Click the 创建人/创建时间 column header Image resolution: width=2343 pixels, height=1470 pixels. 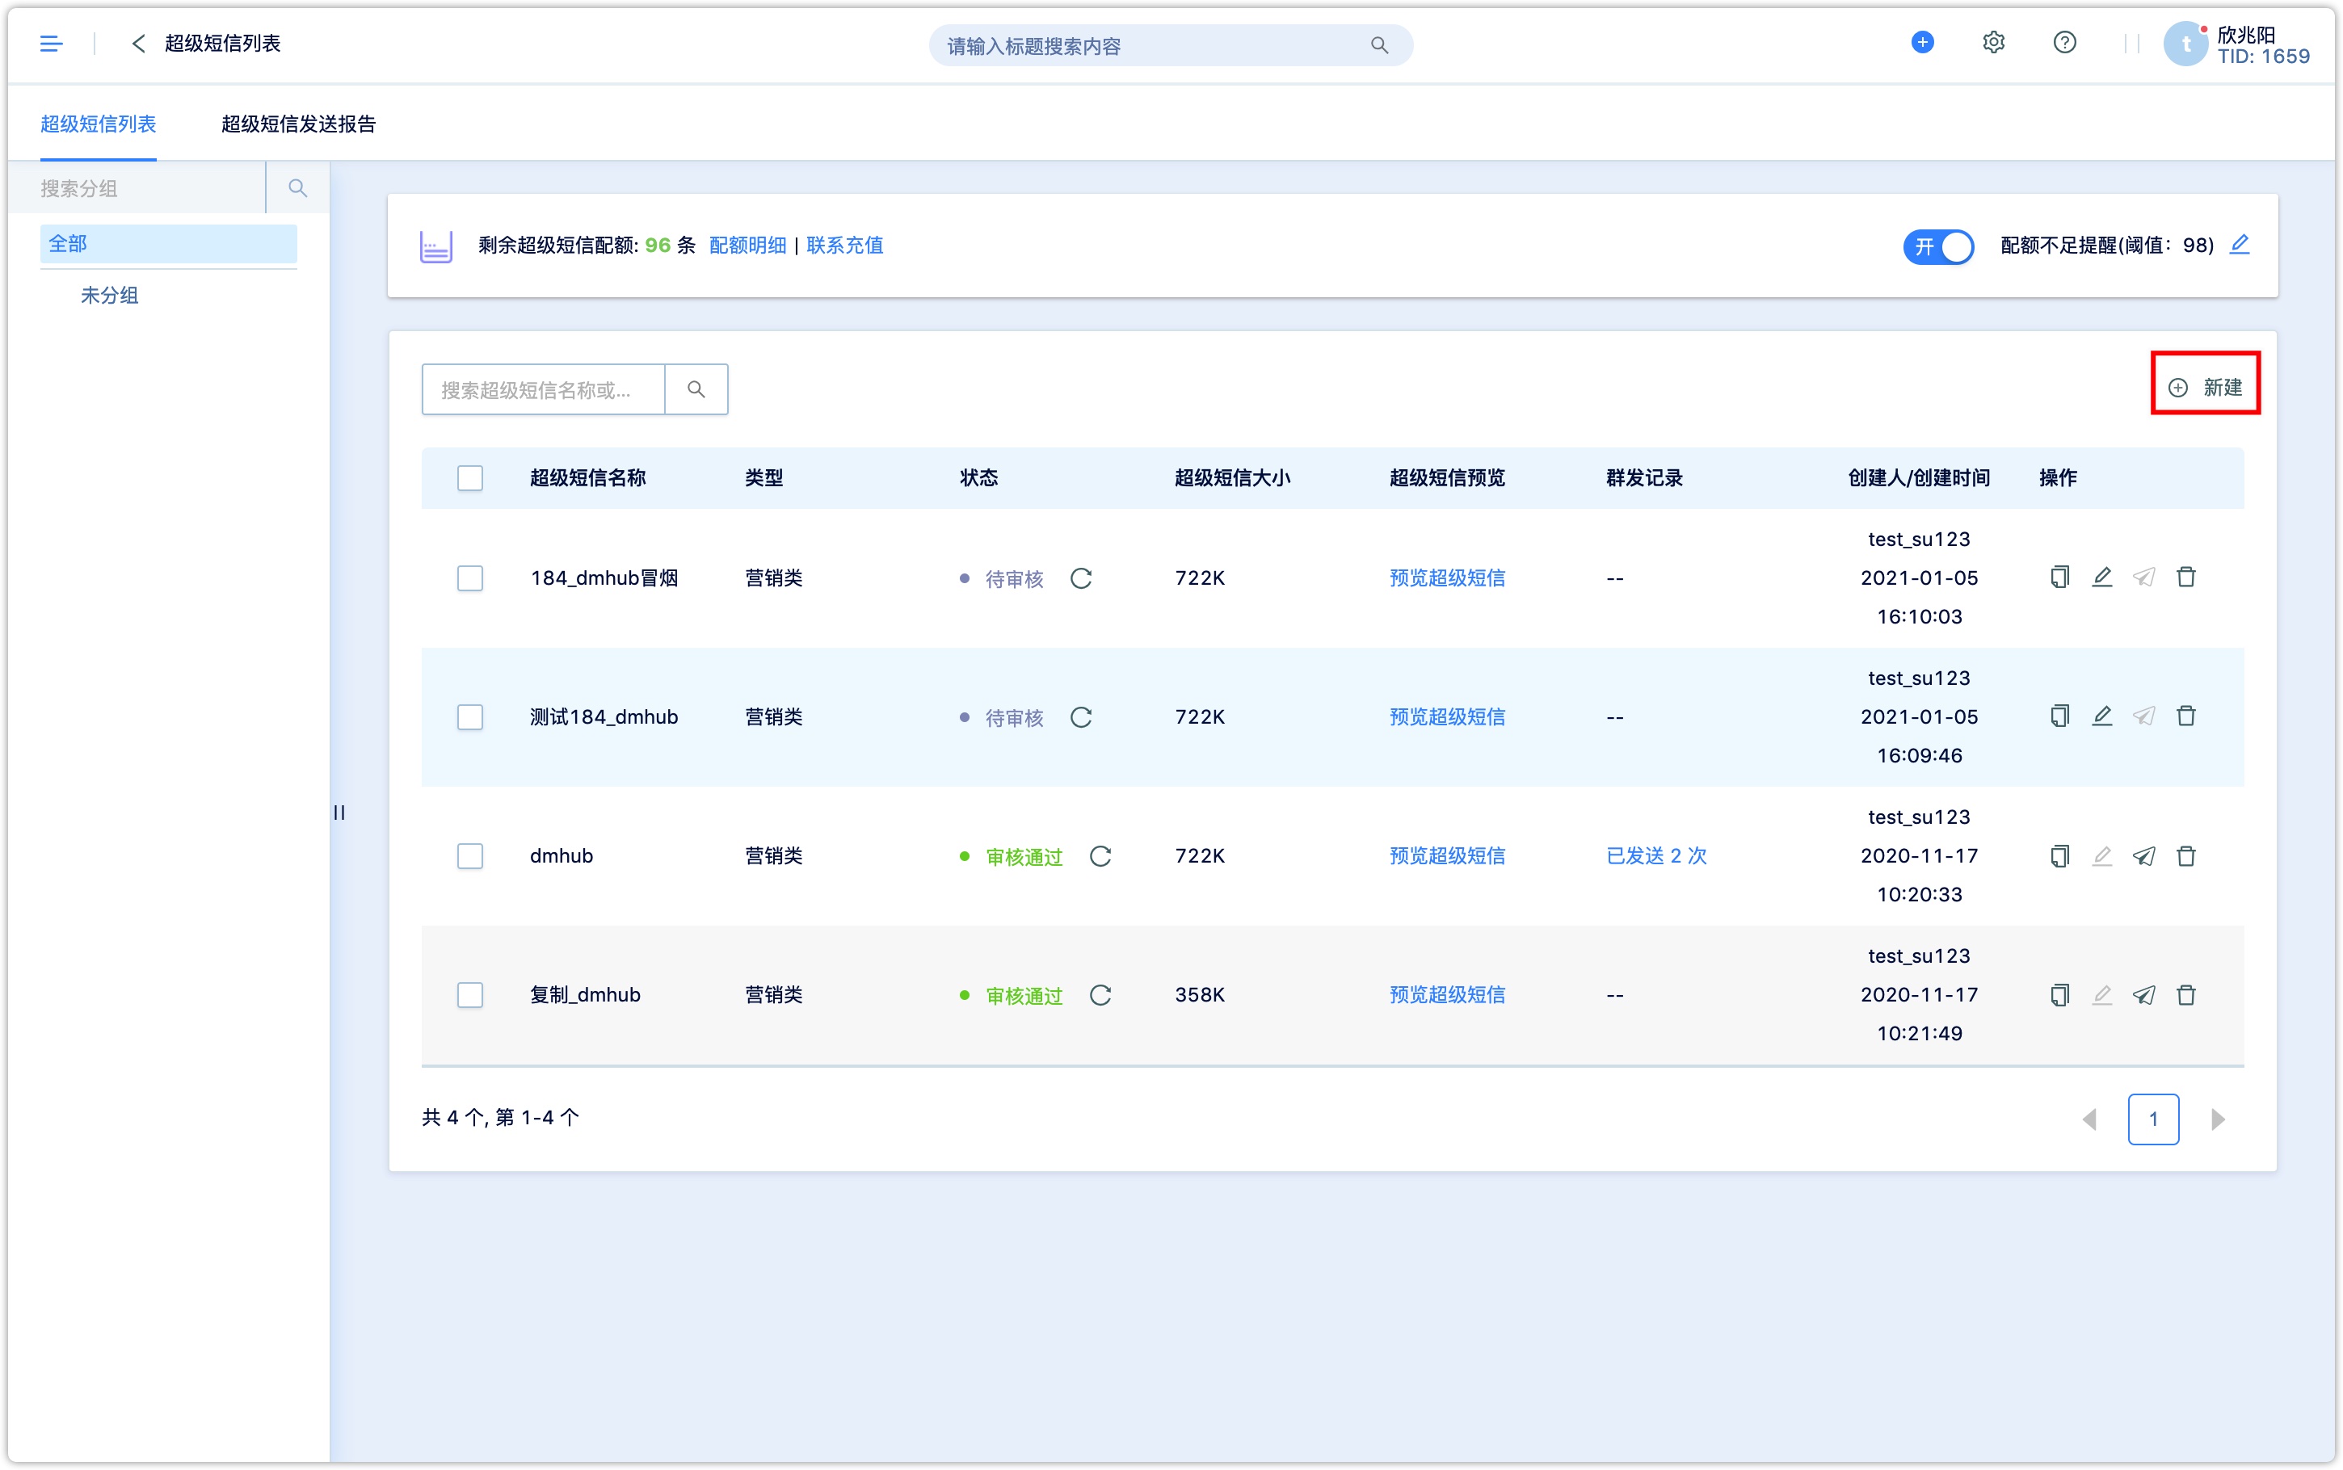[x=1918, y=478]
